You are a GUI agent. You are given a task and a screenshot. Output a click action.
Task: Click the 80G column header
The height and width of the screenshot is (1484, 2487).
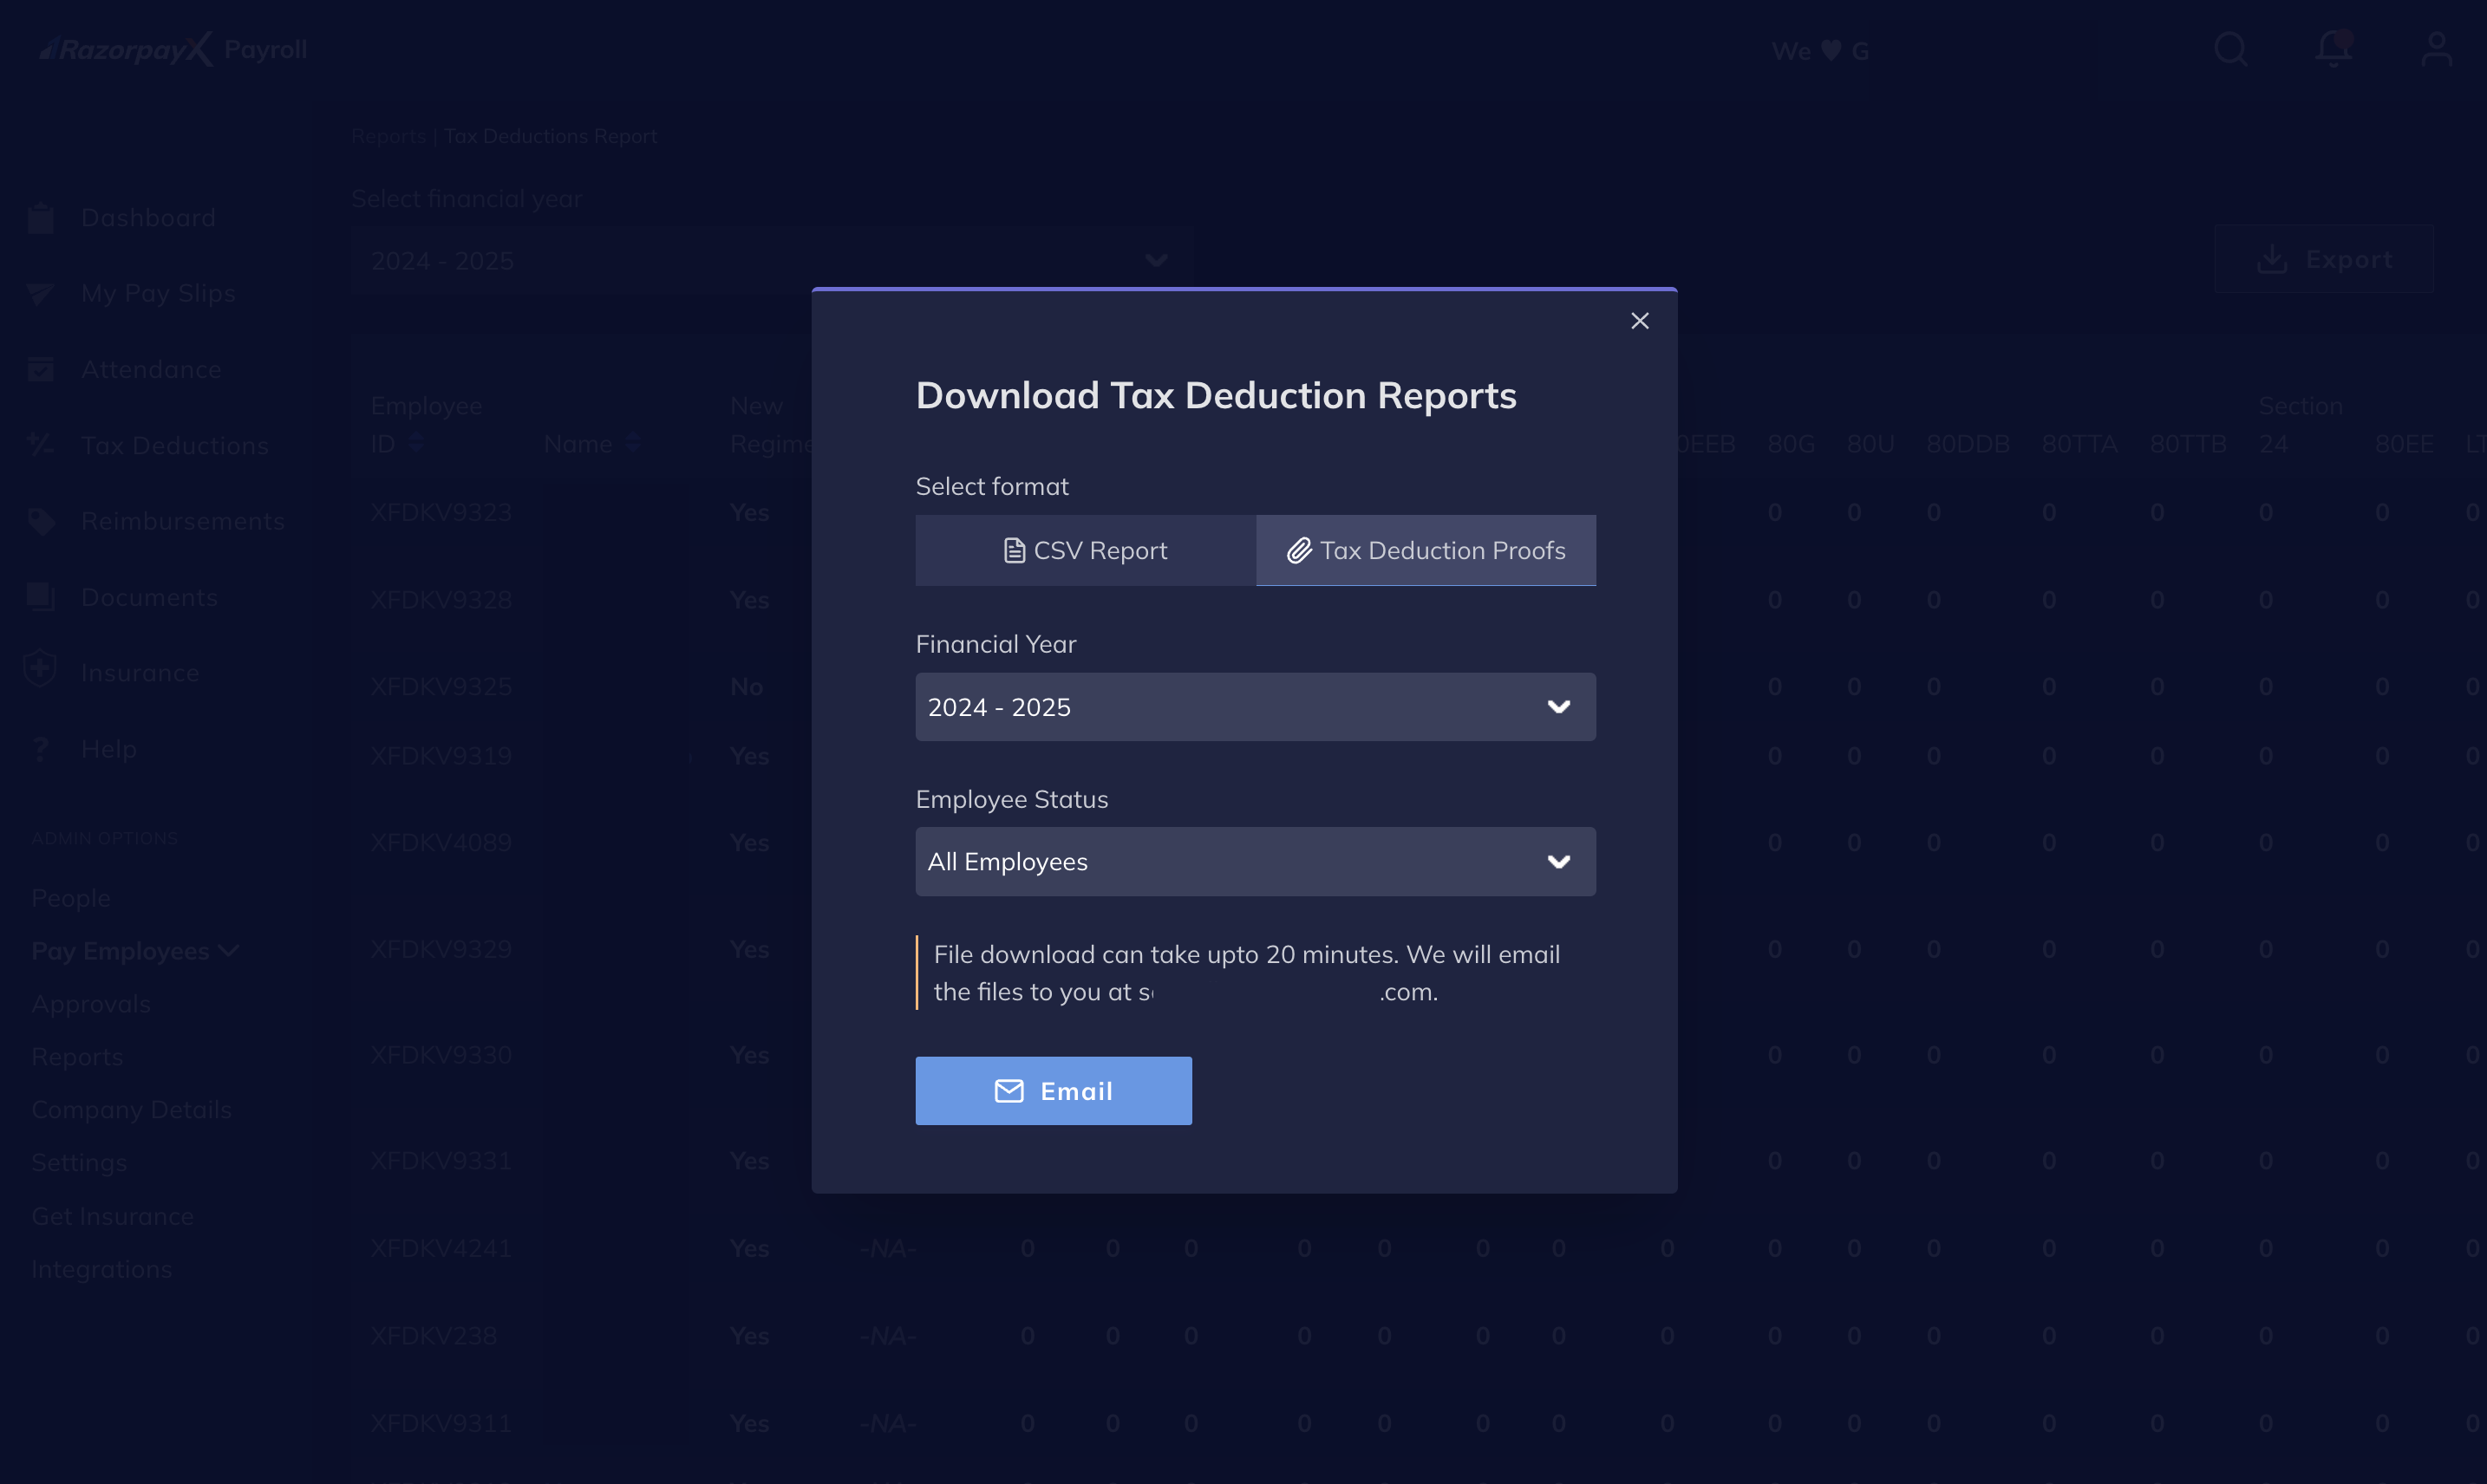(1791, 444)
